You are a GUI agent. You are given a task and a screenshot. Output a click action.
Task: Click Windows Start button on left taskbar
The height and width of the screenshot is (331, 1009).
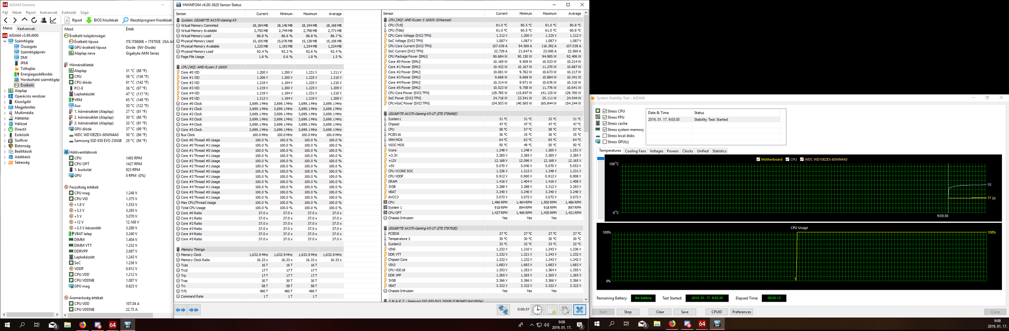coord(7,325)
